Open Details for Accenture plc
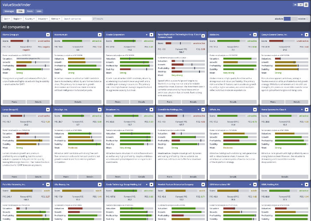 coord(78,102)
